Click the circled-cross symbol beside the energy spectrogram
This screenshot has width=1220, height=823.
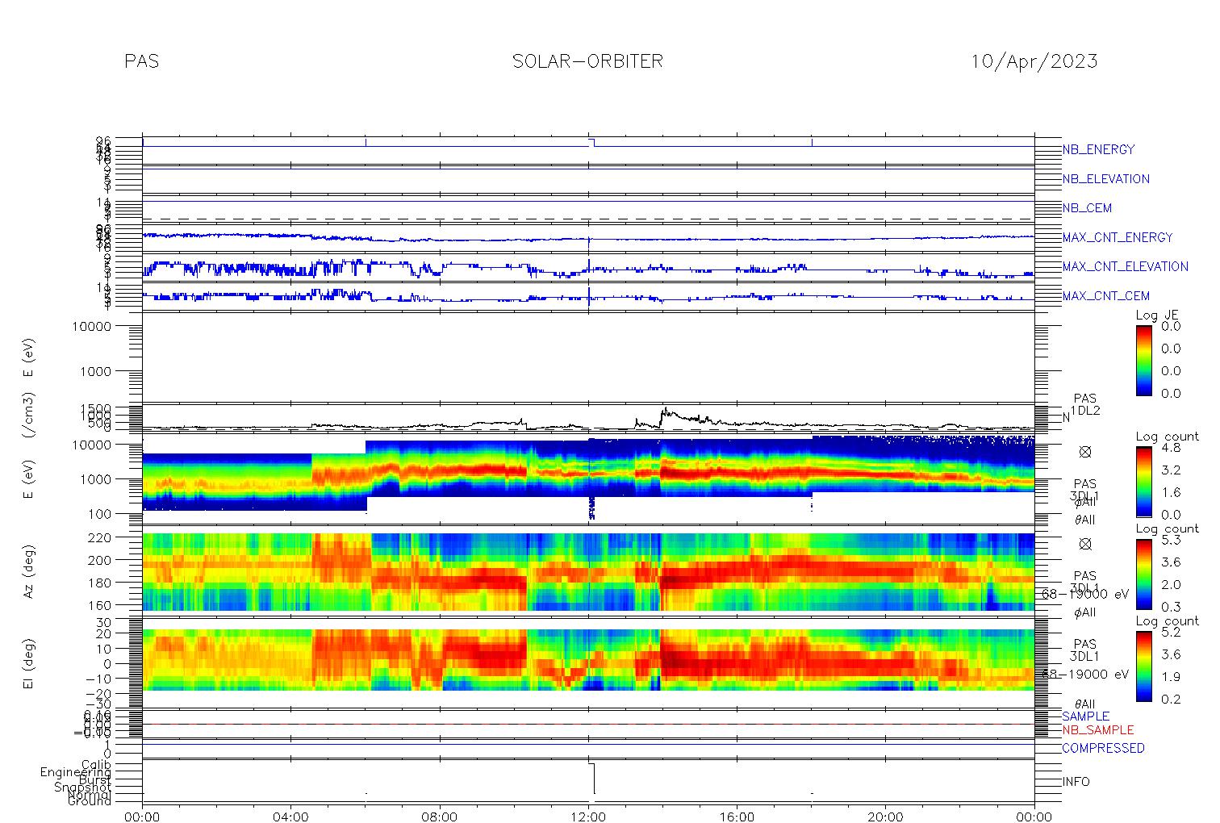coord(1084,452)
